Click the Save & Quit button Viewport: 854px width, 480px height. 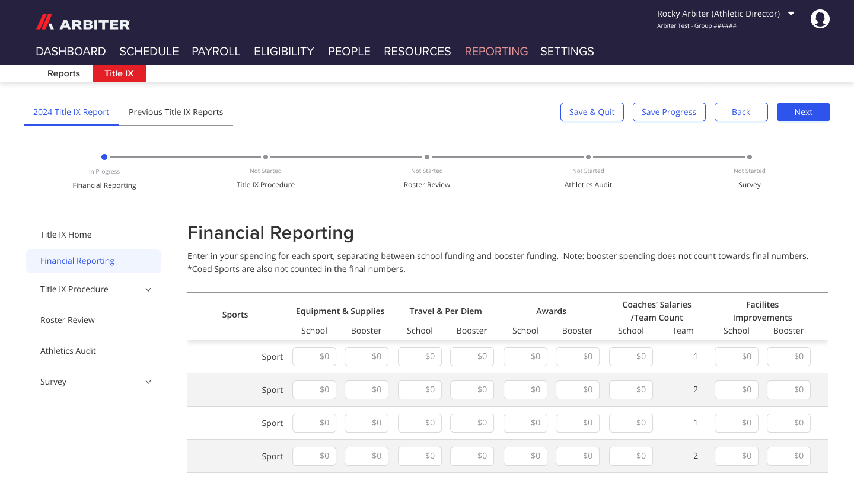tap(592, 112)
